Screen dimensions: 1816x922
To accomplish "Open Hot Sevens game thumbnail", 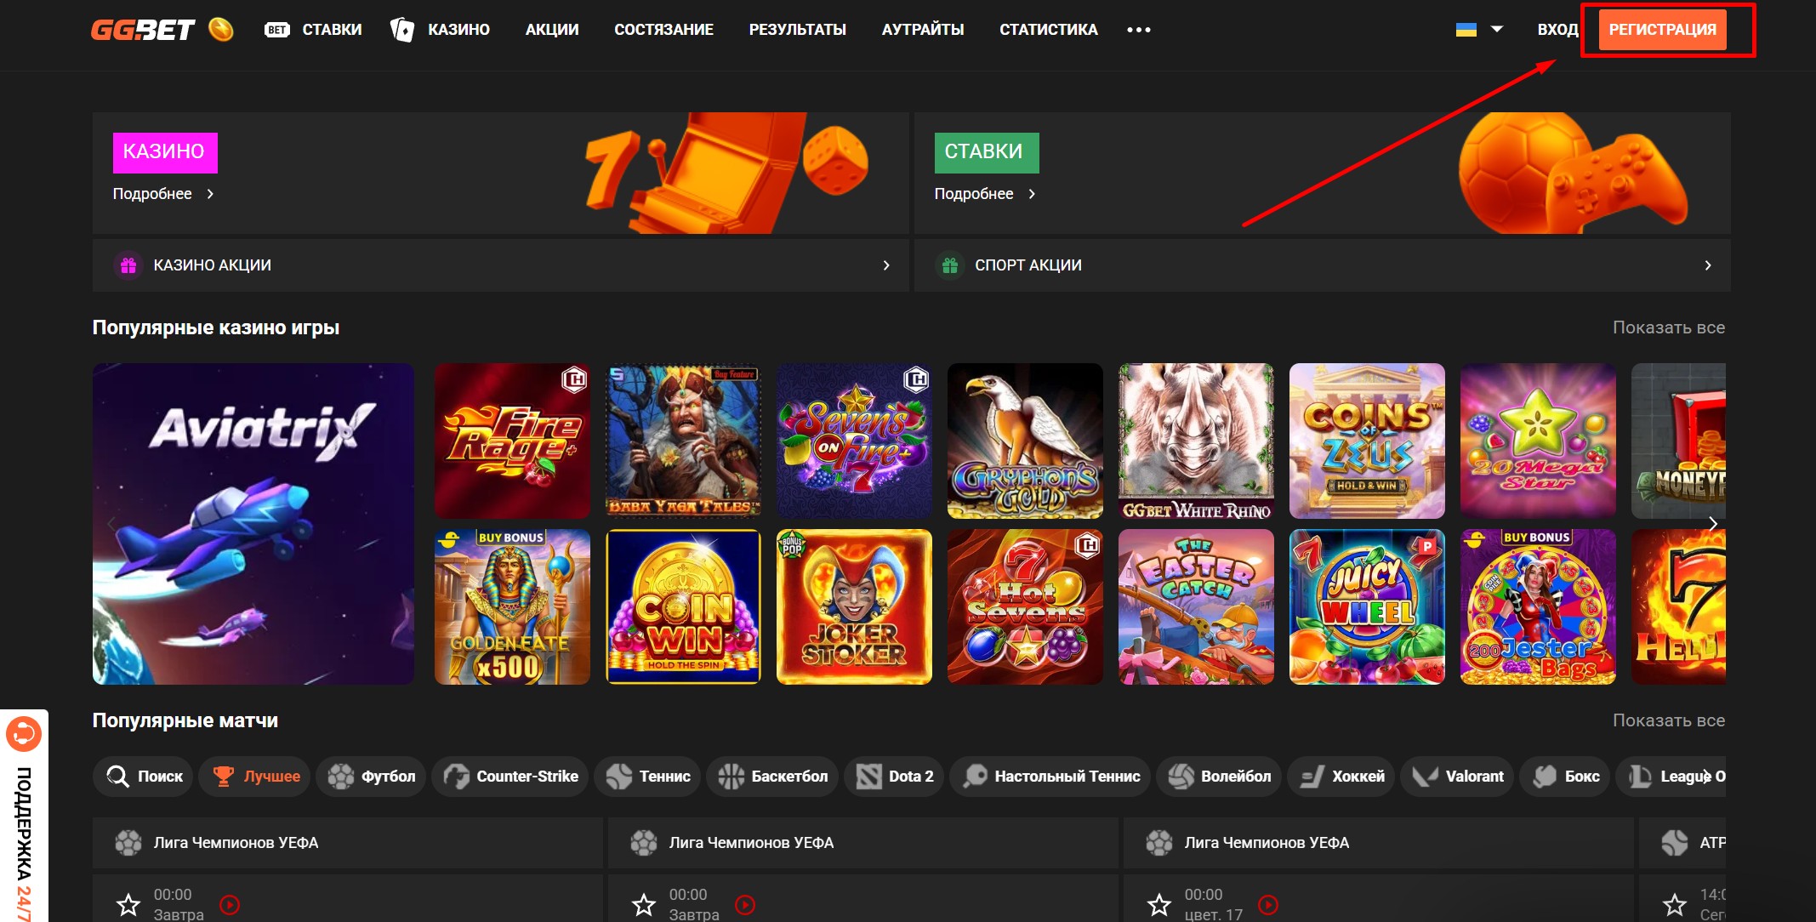I will click(1025, 606).
